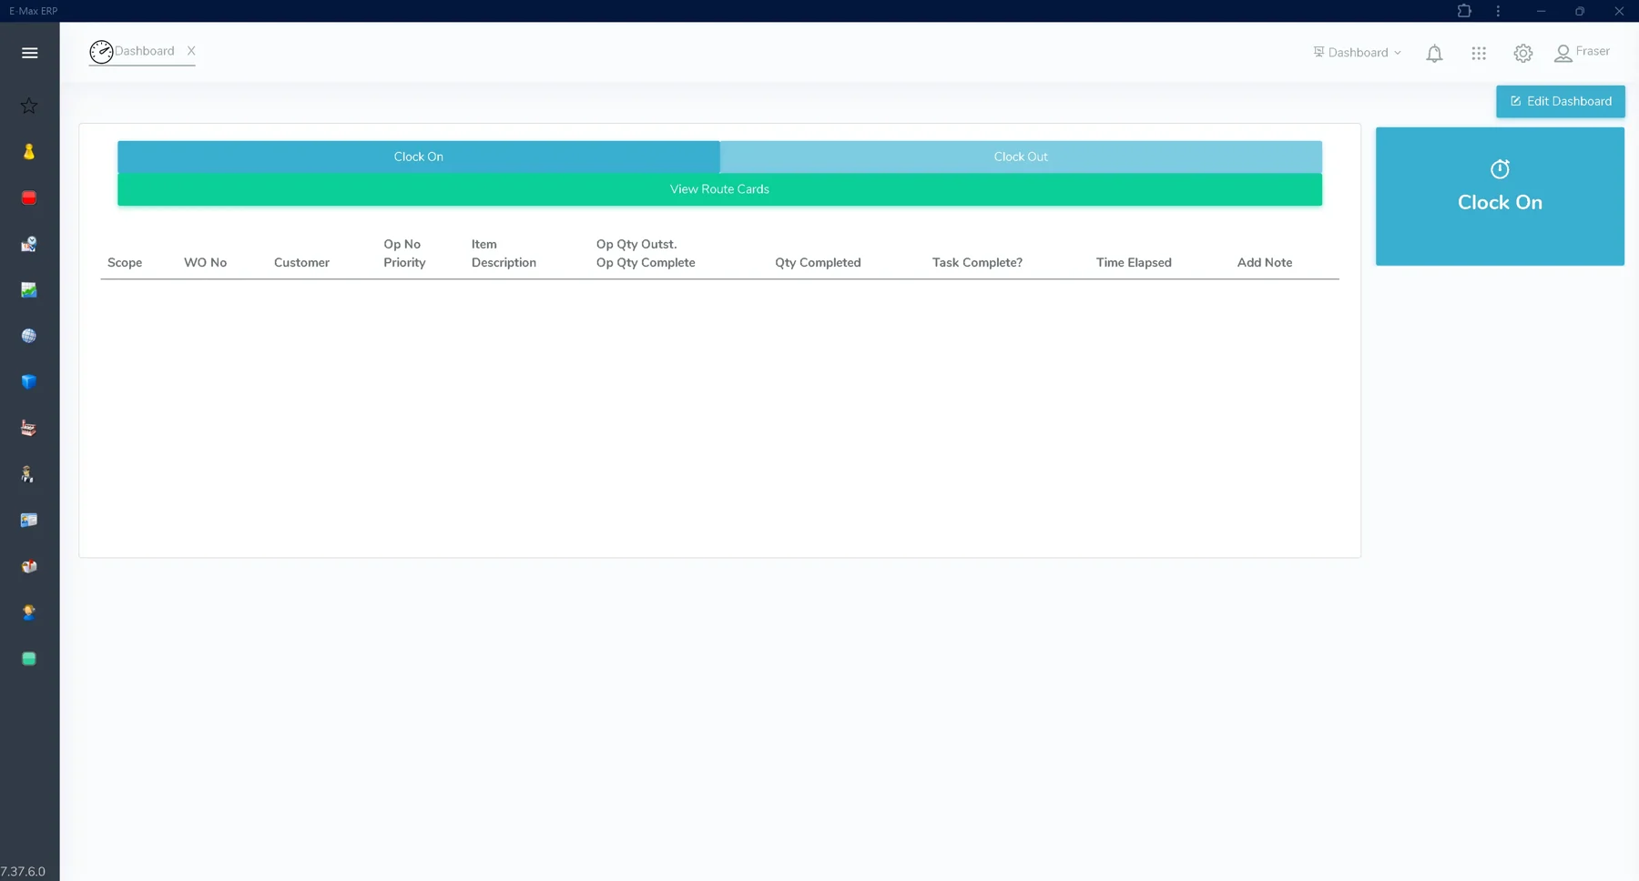The image size is (1639, 881).
Task: Open the apps grid icon
Action: 1479,54
